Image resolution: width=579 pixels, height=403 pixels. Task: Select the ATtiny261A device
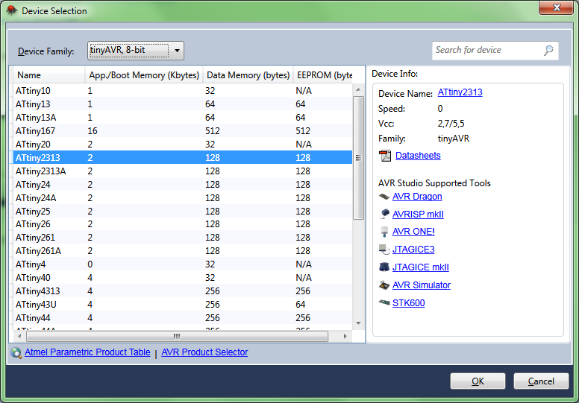point(183,251)
